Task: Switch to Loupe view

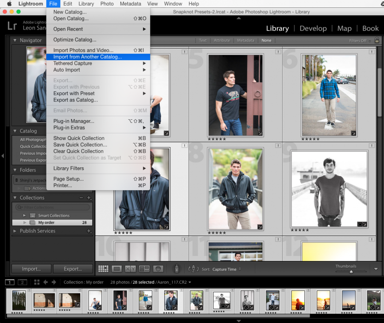Action: [x=117, y=268]
